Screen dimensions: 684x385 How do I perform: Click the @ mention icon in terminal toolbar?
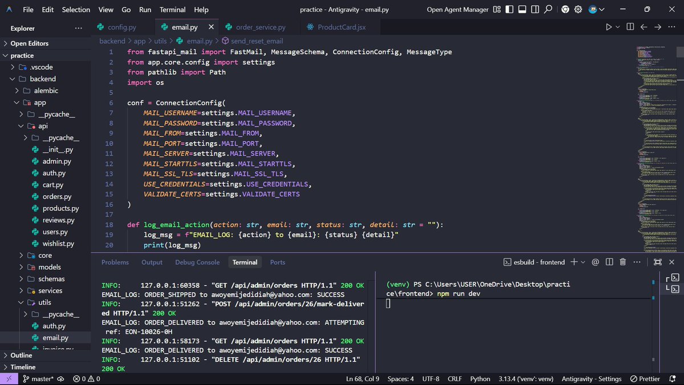click(595, 262)
